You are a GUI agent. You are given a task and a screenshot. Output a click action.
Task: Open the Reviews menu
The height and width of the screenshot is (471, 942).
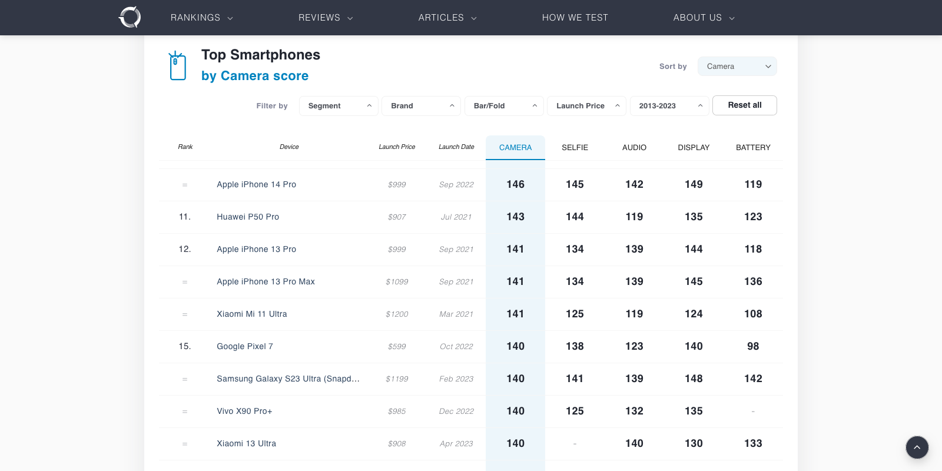(326, 18)
